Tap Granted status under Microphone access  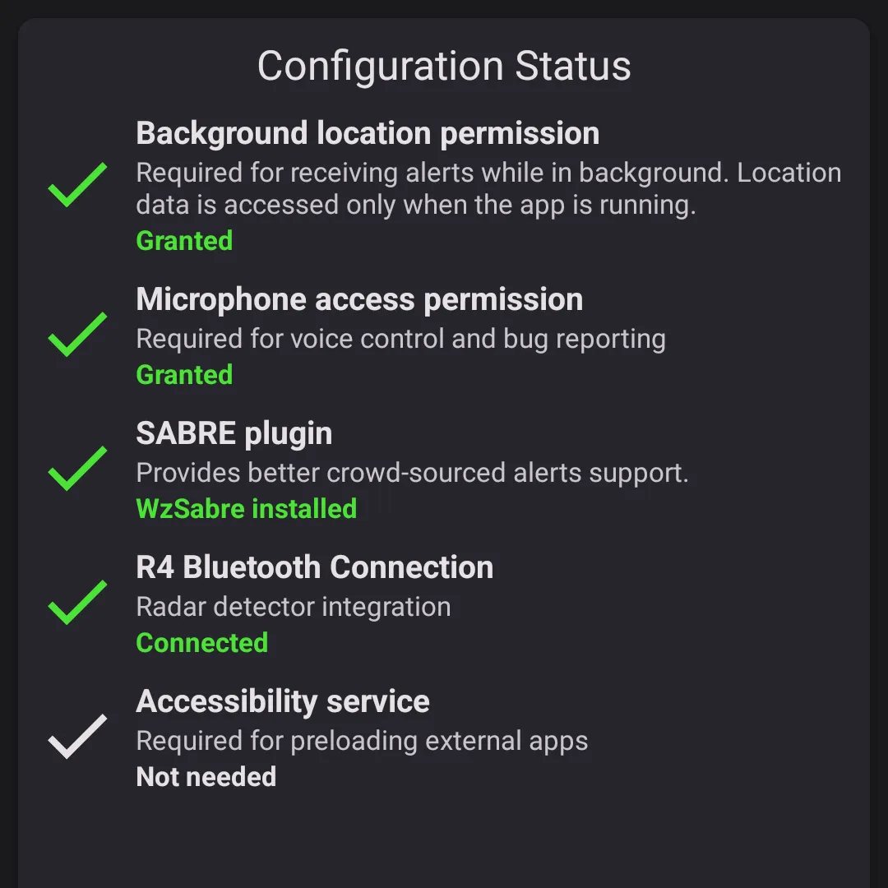pyautogui.click(x=184, y=375)
